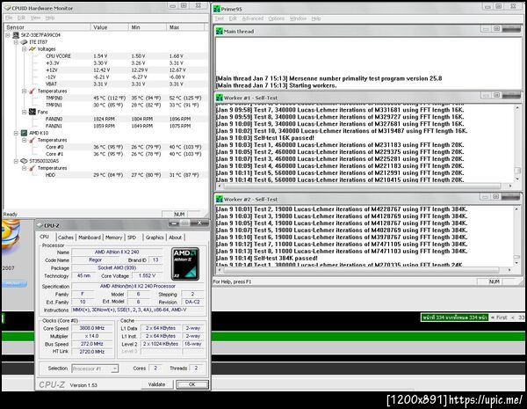Click the Main thread window icon

(219, 32)
